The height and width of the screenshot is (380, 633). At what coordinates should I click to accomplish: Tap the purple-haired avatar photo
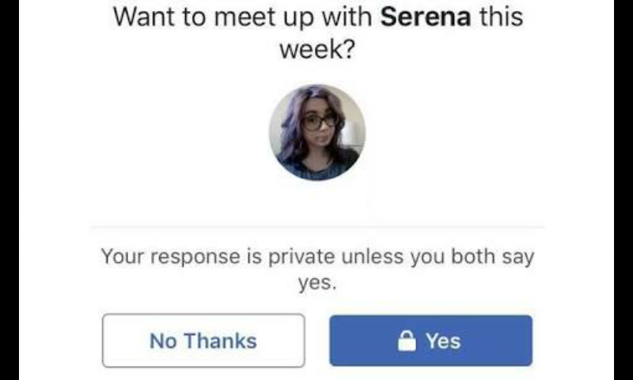tap(316, 133)
